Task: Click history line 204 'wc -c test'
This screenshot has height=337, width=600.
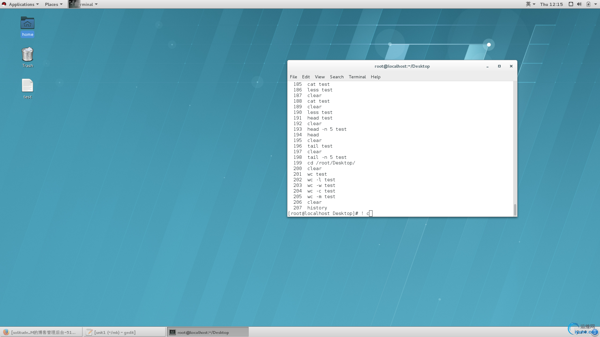Action: (321, 191)
